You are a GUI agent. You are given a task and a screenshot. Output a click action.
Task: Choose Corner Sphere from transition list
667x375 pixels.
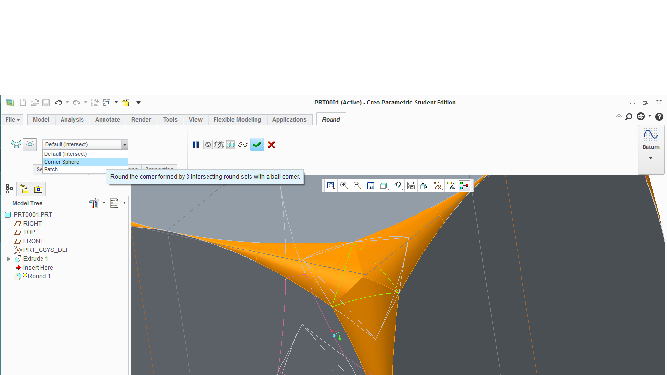85,162
